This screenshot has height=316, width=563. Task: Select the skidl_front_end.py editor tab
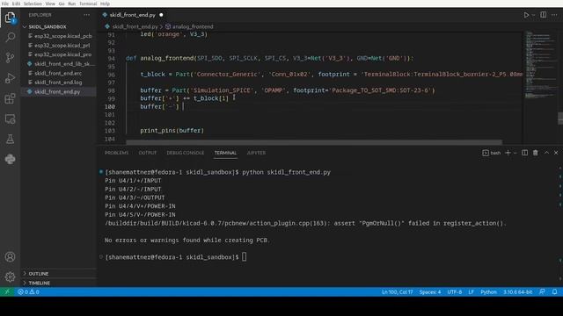pyautogui.click(x=133, y=15)
